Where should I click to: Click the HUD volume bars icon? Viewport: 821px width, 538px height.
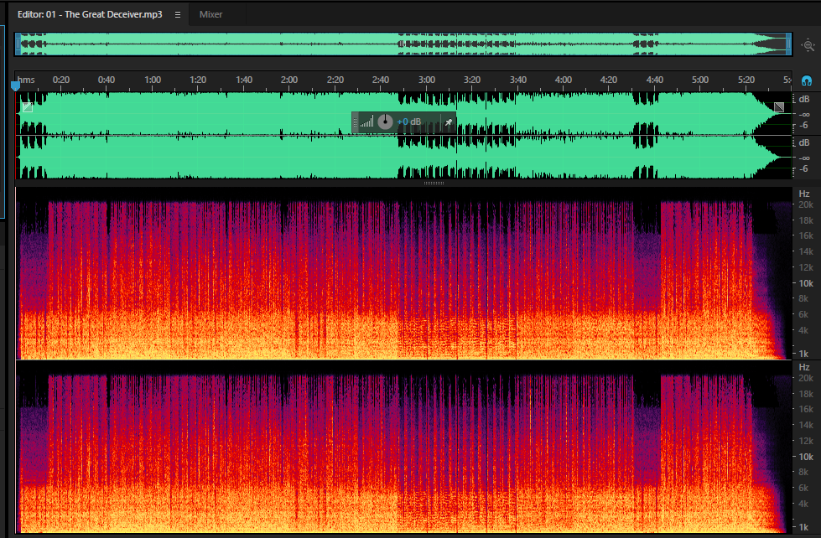[366, 122]
